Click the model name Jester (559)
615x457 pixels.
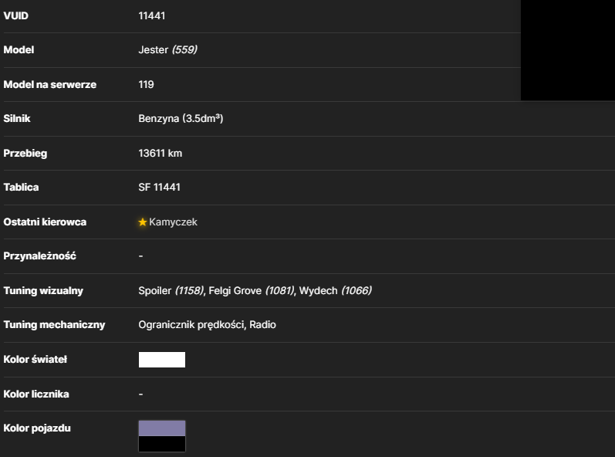[168, 50]
